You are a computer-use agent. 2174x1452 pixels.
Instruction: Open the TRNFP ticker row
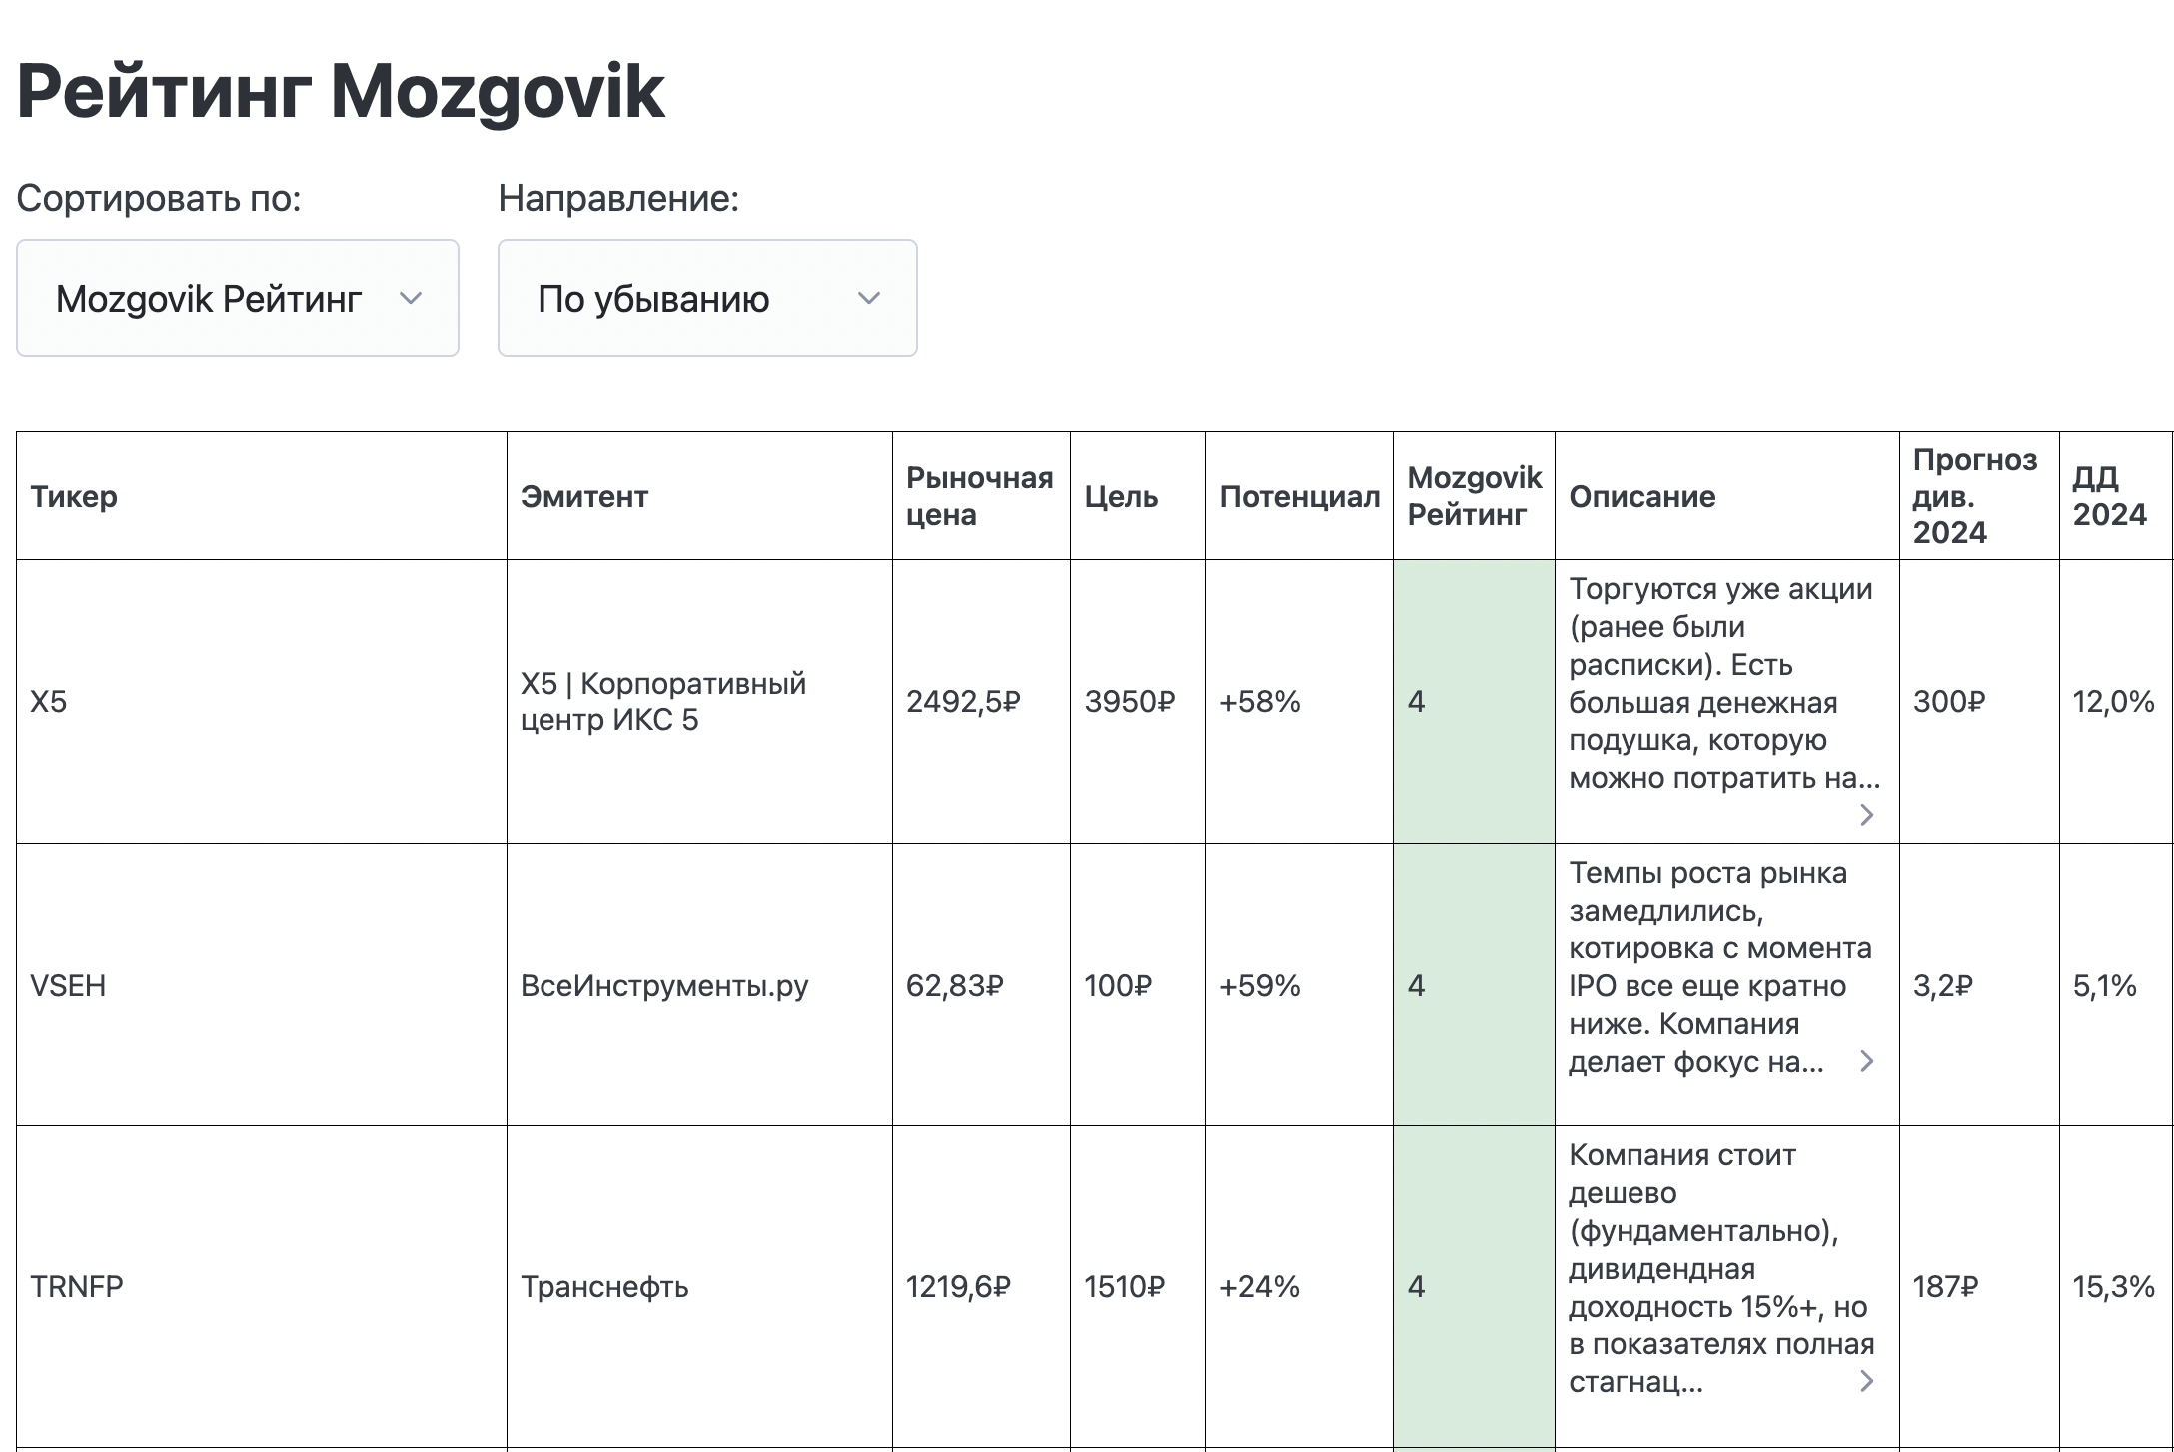[72, 1287]
